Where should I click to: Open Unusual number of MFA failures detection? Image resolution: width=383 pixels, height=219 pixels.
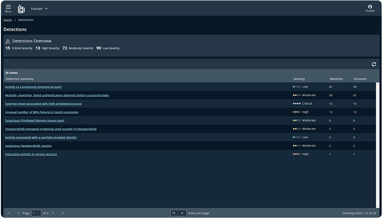point(41,112)
